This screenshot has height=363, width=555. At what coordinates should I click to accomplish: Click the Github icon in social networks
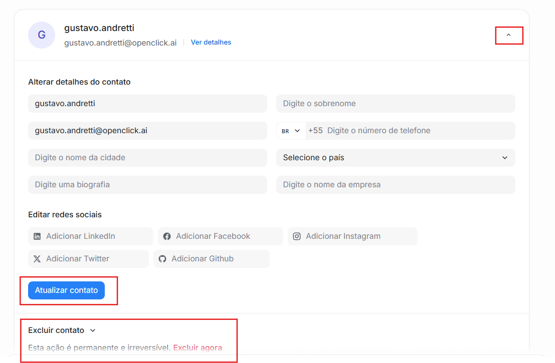(162, 259)
